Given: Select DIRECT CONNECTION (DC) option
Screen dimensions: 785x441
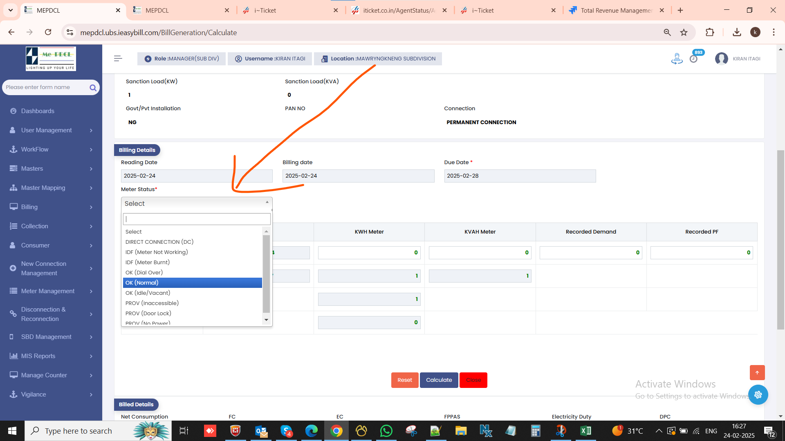Looking at the screenshot, I should (192, 242).
